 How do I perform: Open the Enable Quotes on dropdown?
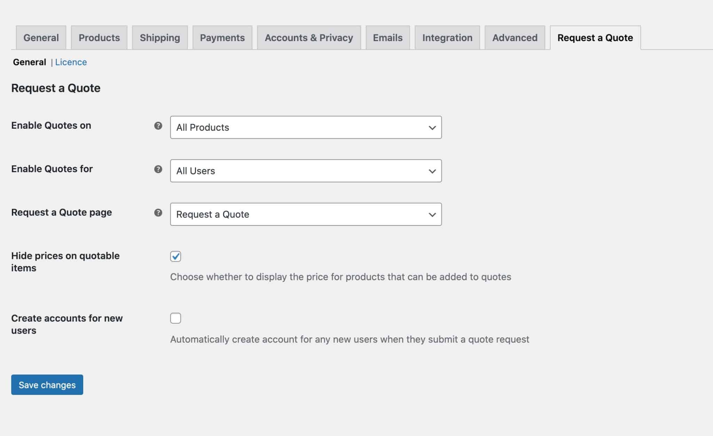[x=305, y=127]
